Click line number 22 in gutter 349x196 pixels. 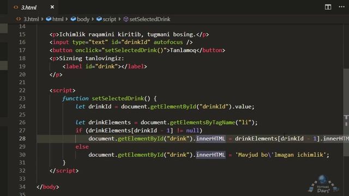click(x=22, y=90)
